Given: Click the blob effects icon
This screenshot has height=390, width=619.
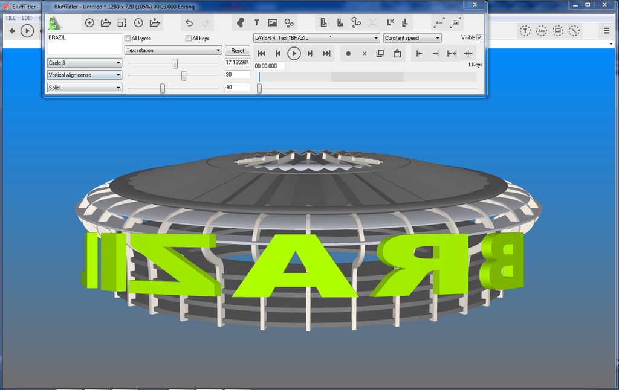Looking at the screenshot, I should 240,23.
